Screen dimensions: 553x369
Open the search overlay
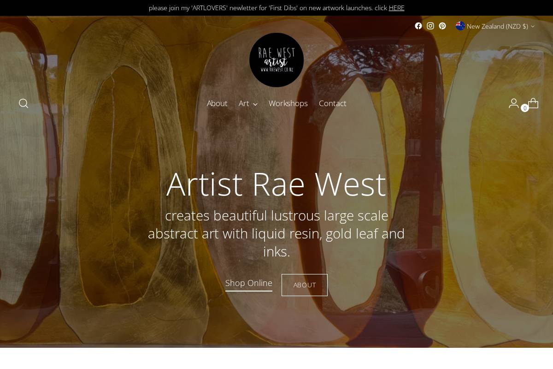pyautogui.click(x=23, y=103)
